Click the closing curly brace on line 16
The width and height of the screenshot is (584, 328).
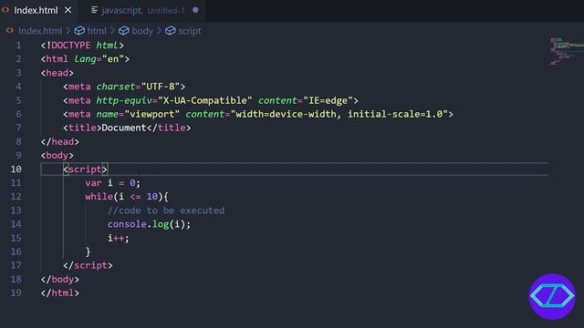(88, 251)
